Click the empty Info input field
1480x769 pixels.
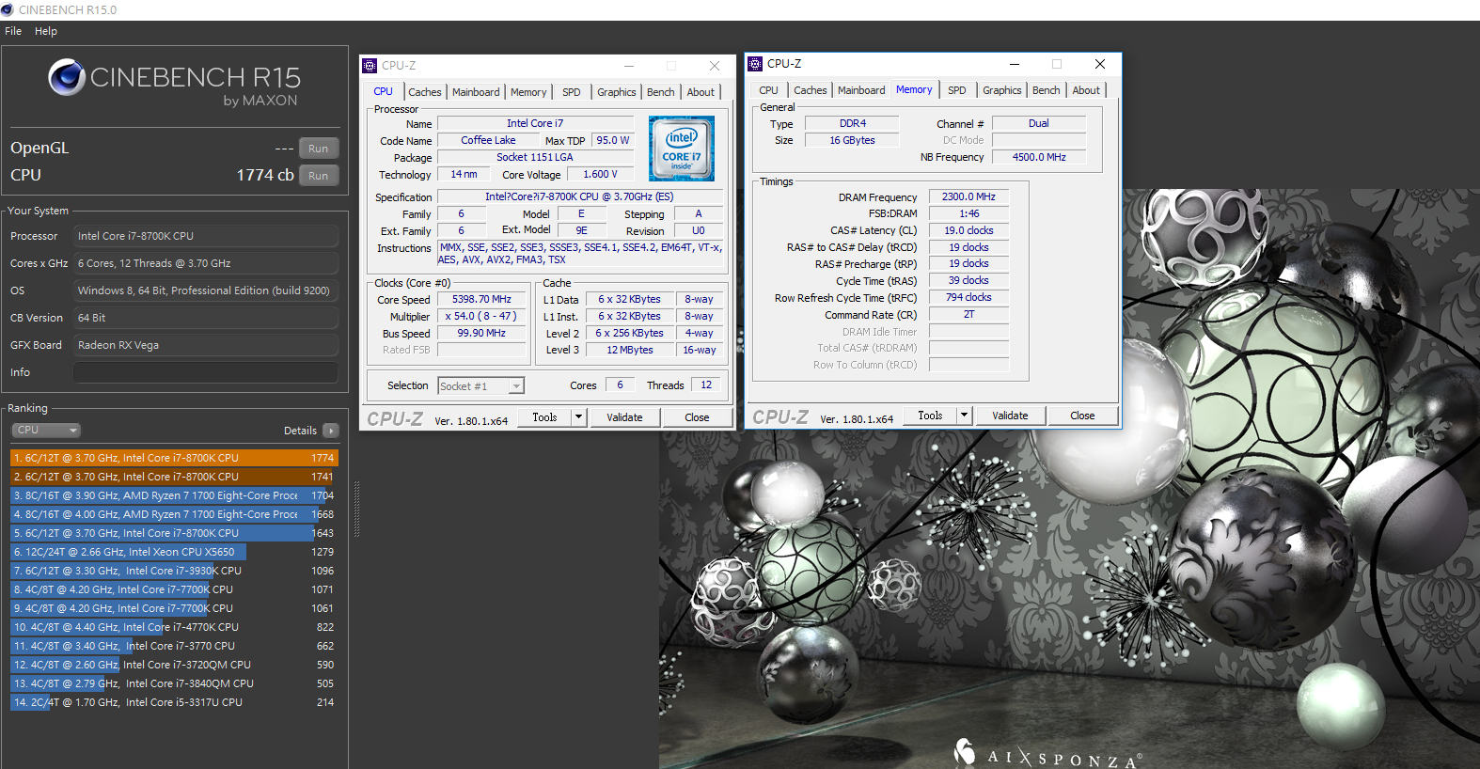(206, 372)
